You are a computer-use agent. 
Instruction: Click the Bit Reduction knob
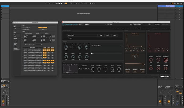coord(80,47)
